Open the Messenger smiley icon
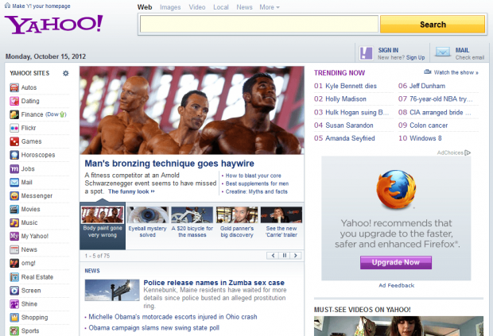493x336 pixels. click(14, 196)
